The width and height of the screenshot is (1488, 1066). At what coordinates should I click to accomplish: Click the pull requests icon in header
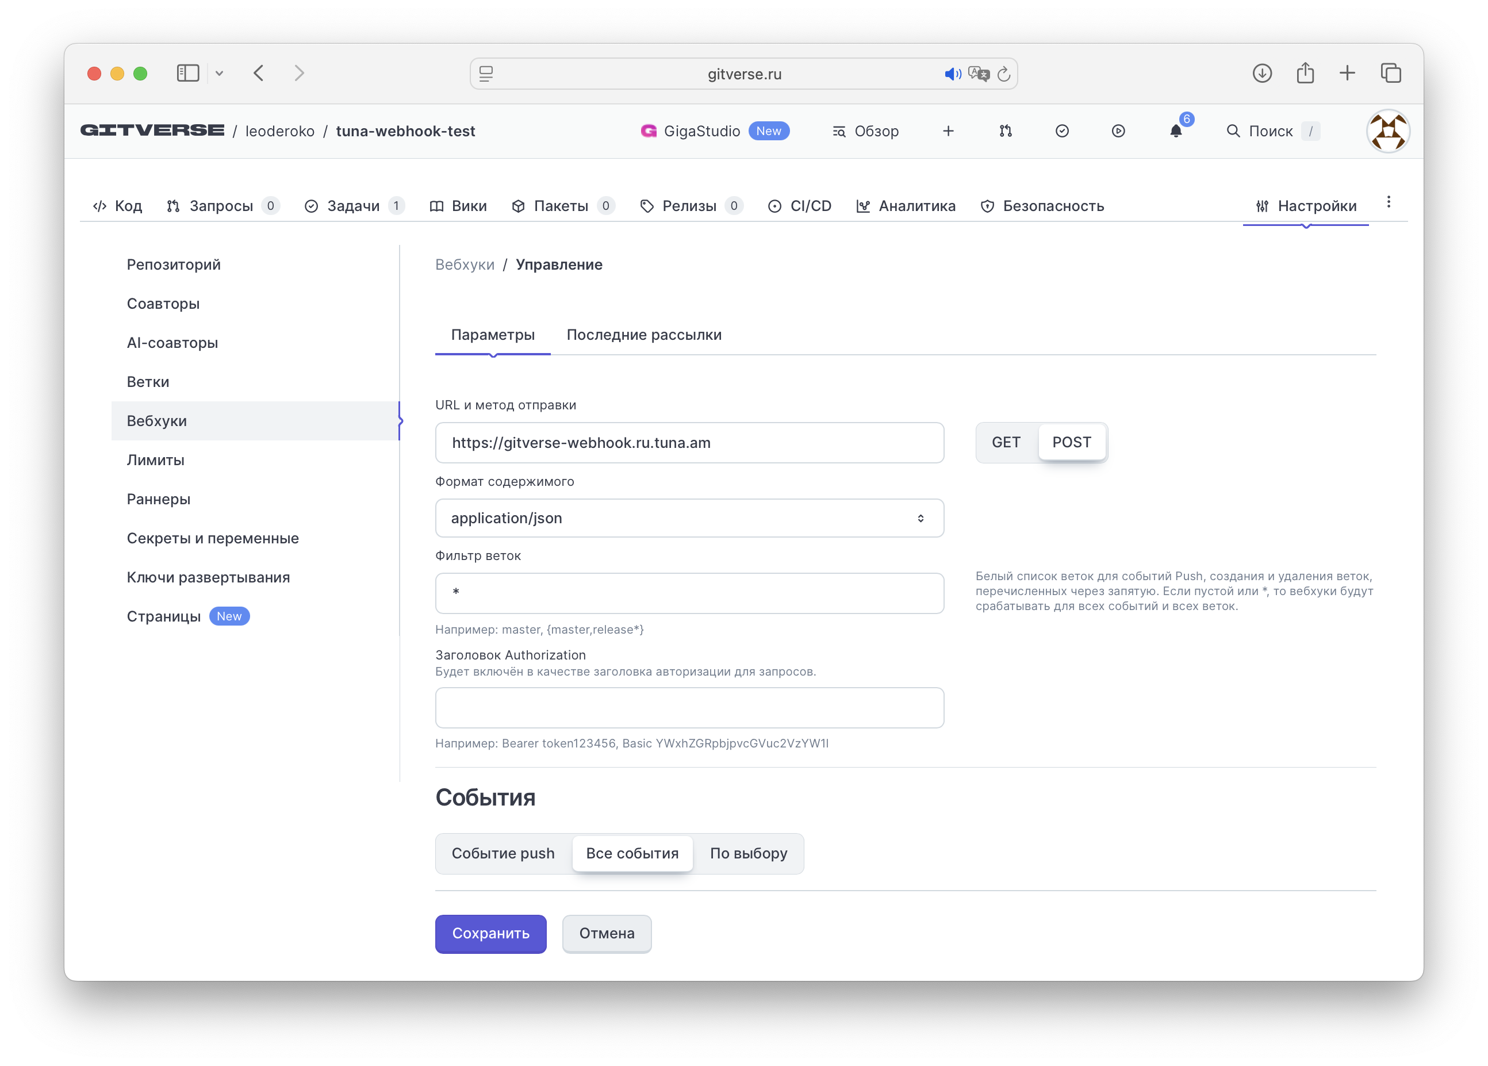click(1005, 131)
